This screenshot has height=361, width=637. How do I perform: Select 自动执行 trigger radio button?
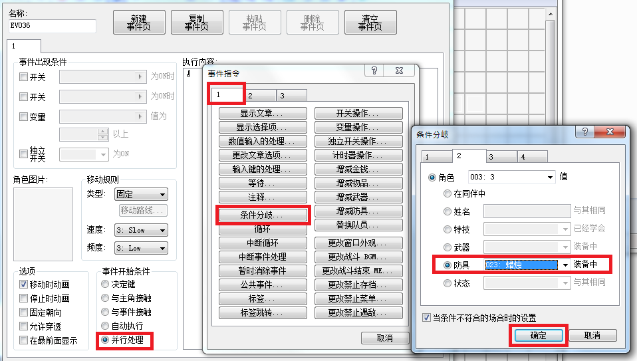105,326
